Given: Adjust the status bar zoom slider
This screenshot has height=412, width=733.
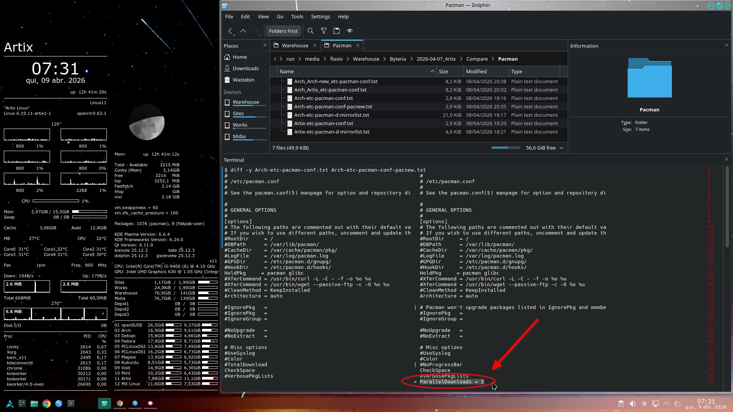Looking at the screenshot, I should 505,148.
